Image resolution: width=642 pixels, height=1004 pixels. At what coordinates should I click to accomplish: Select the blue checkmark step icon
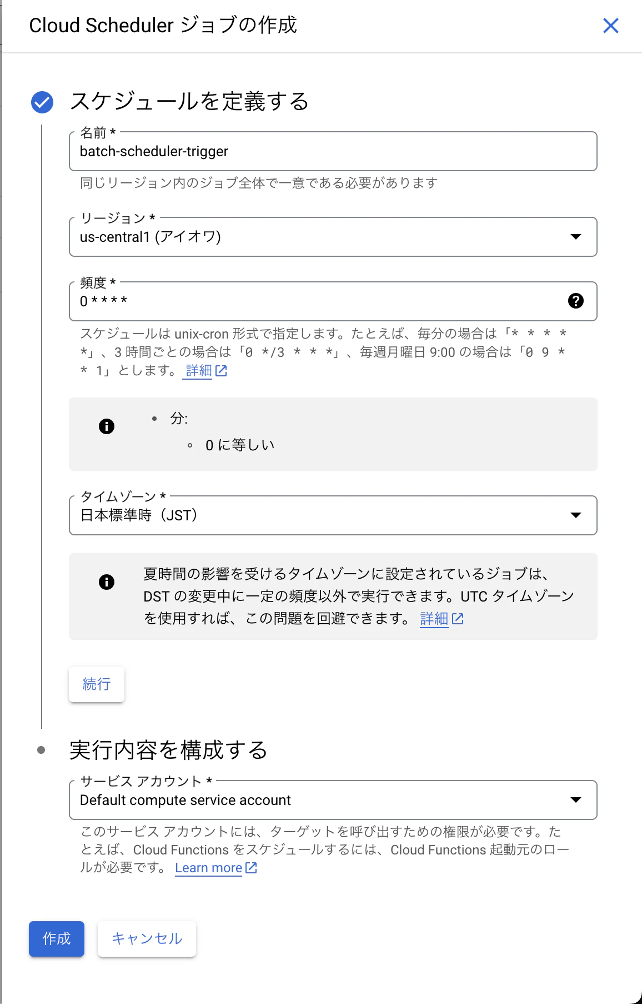[x=42, y=102]
